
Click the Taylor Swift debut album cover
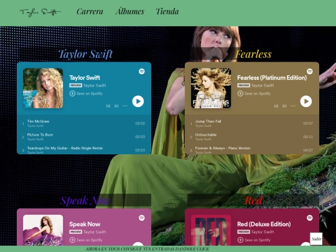point(43,88)
